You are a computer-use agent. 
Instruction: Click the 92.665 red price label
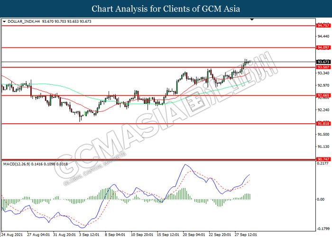click(323, 95)
